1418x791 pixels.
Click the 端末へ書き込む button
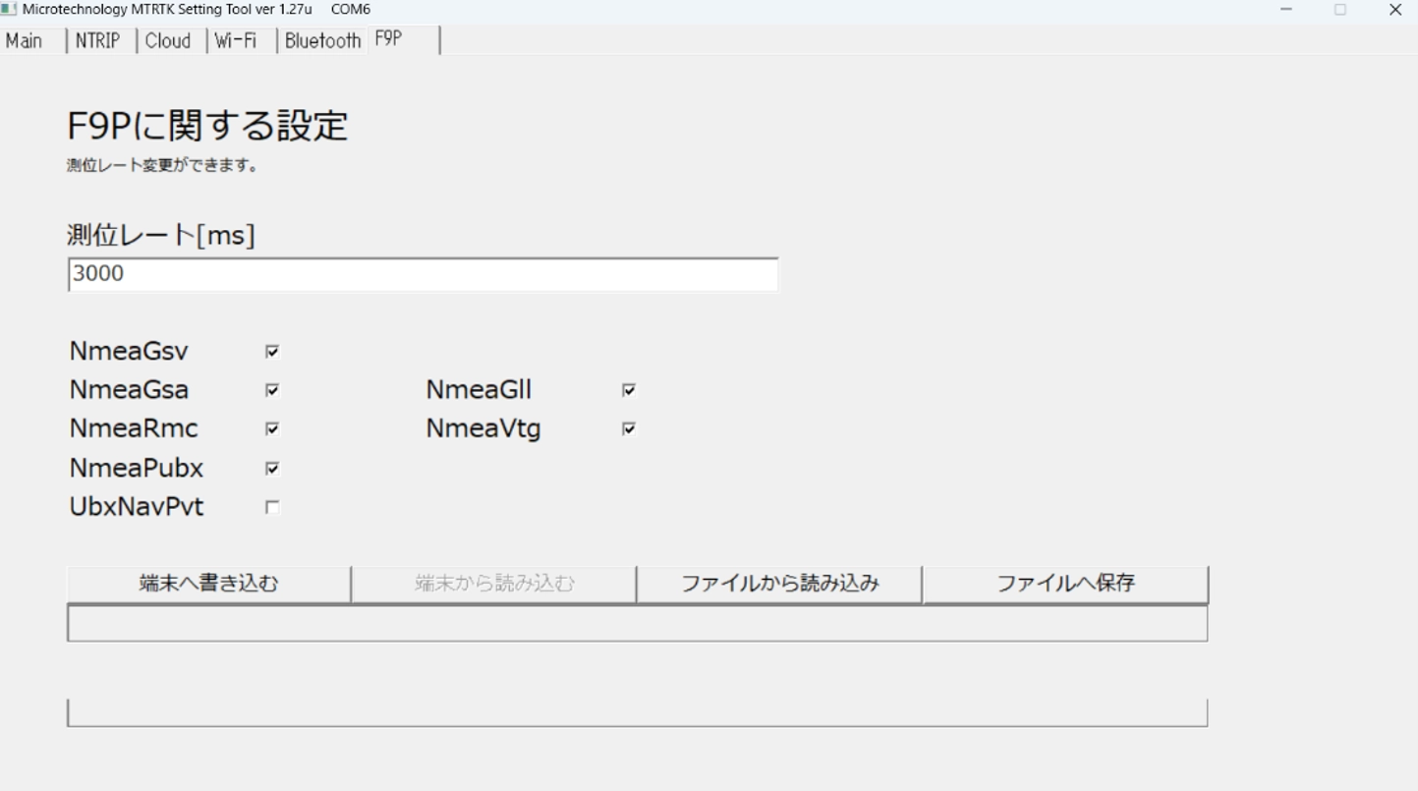[x=208, y=584]
